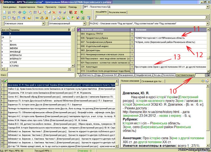The width and height of the screenshot is (211, 152).
Task: Open the Сервис menu
Action: coord(62,6)
